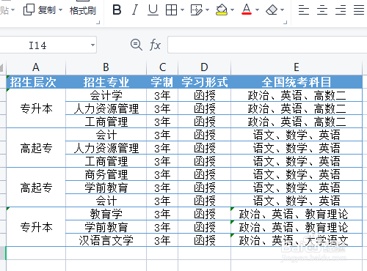Screen dimensions: 367x271
Task: Open the fill color dropdown arrow
Action: pyautogui.click(x=233, y=10)
